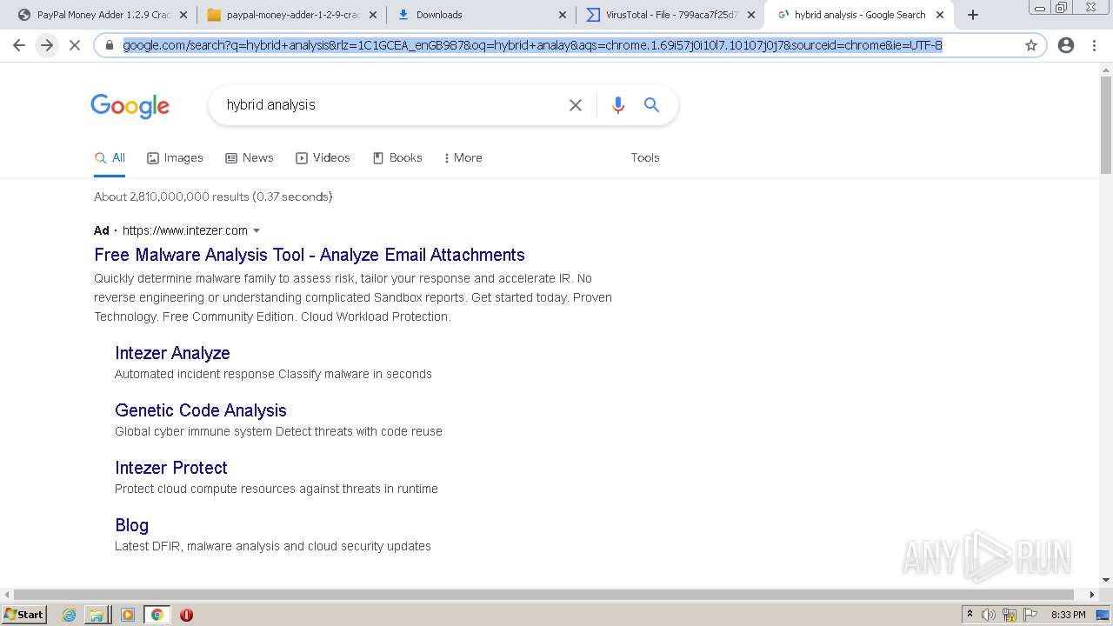Close the PayPal Money Adder tab
This screenshot has width=1113, height=626.
[185, 15]
